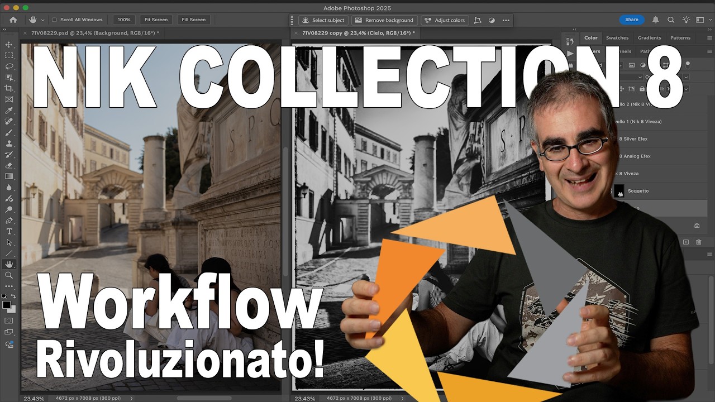
Task: Switch to the Swatches tab
Action: [617, 38]
